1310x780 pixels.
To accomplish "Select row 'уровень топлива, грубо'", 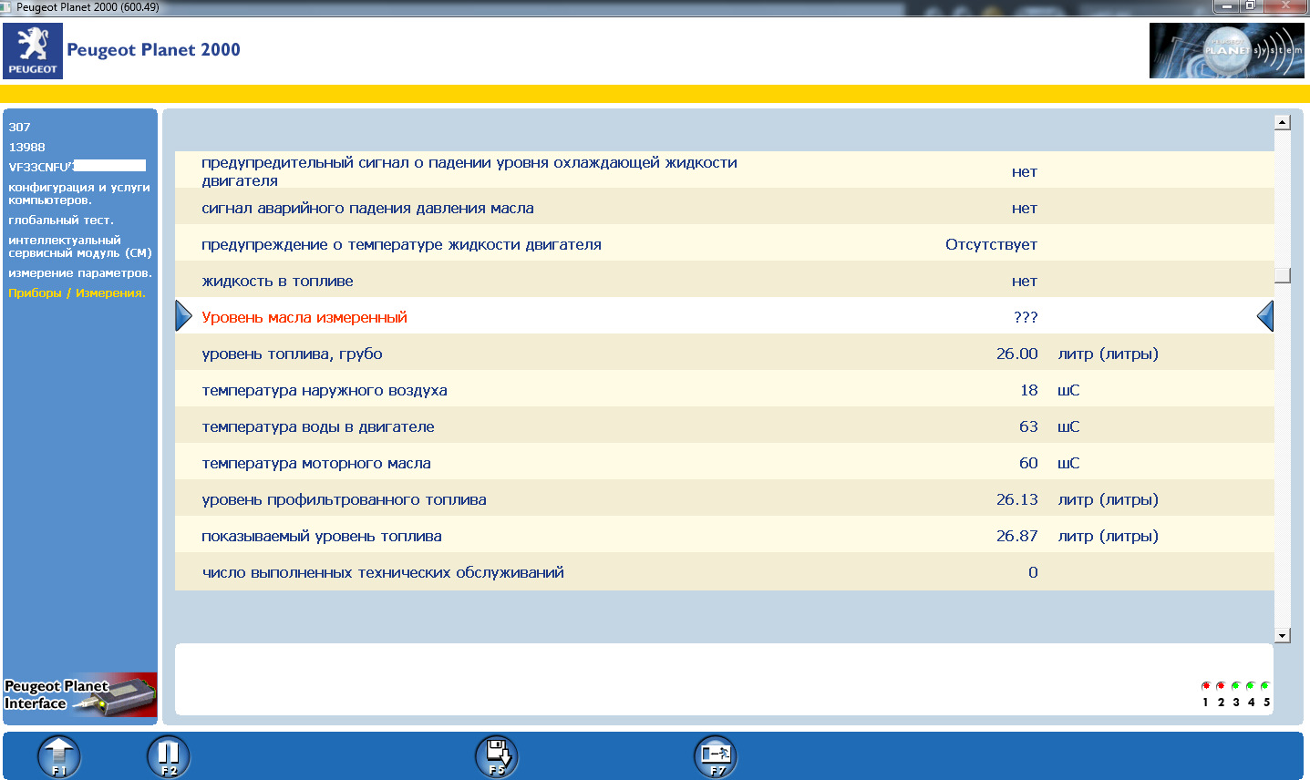I will 724,353.
